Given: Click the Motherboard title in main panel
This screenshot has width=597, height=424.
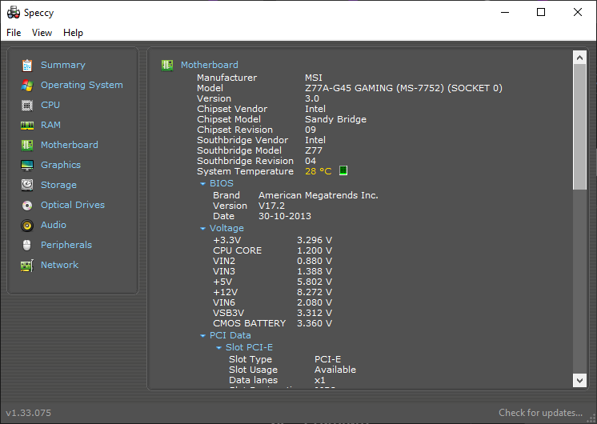Looking at the screenshot, I should tap(210, 65).
